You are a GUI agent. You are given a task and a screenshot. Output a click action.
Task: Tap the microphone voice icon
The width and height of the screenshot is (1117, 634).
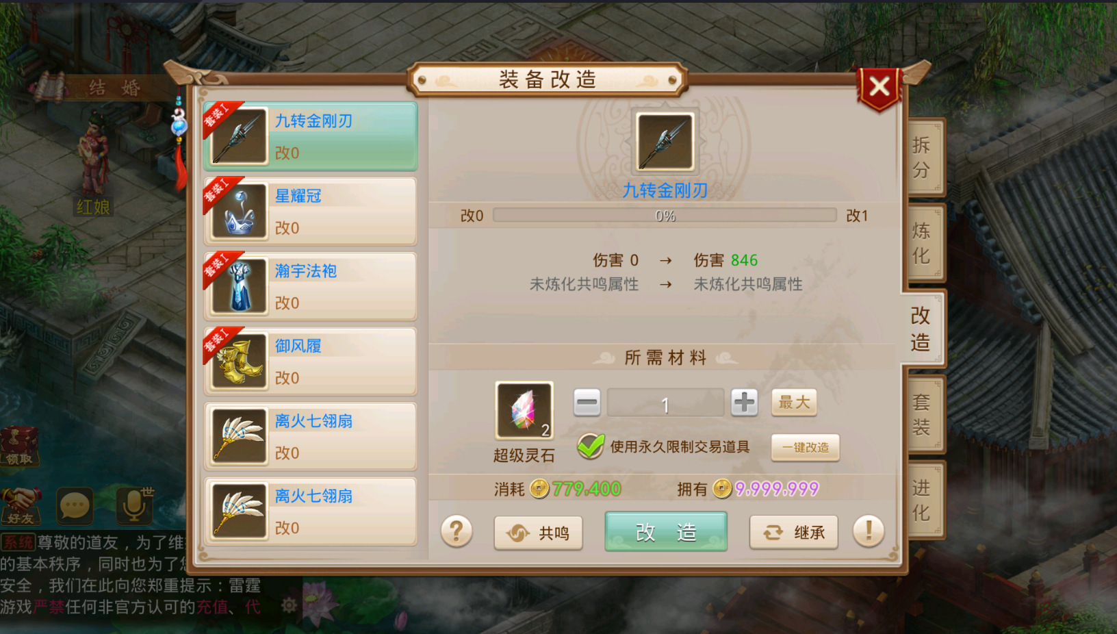pyautogui.click(x=134, y=506)
